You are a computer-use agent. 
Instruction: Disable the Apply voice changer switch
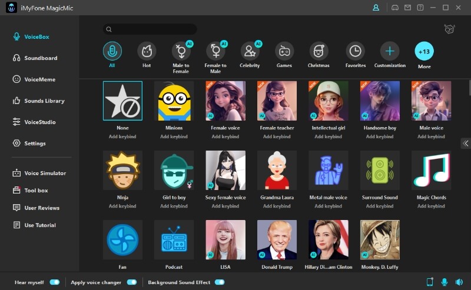tap(132, 282)
